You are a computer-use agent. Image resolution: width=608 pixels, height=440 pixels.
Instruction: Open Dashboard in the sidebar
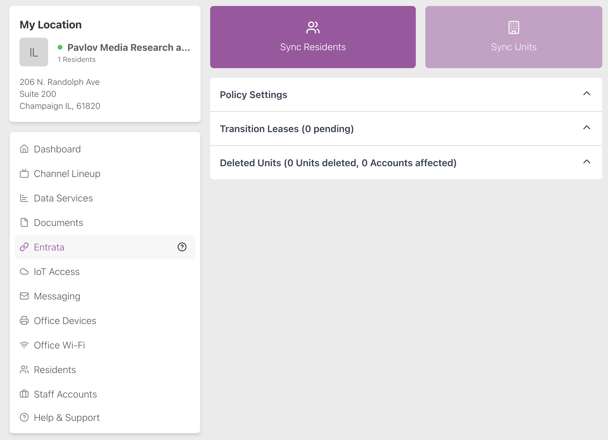(x=105, y=149)
